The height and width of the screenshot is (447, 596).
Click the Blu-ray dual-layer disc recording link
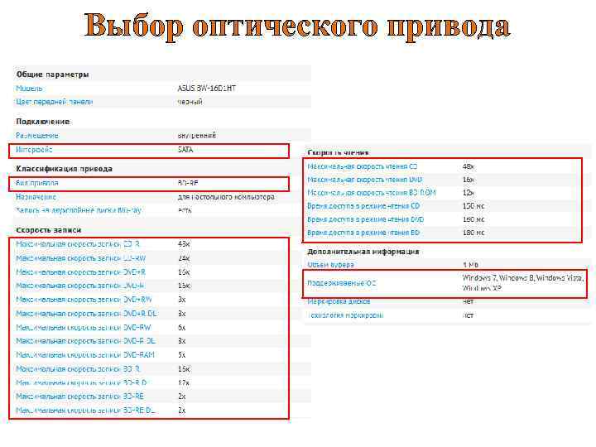click(x=79, y=210)
